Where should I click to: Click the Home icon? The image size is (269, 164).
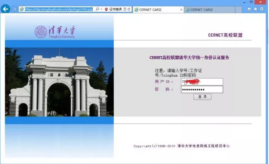[249, 9]
